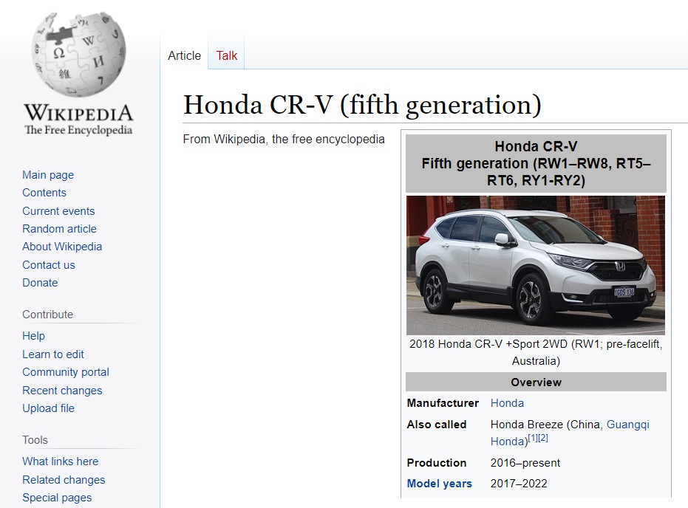Click the 'Honda Breeze (China,' text
The width and height of the screenshot is (688, 508).
(547, 425)
